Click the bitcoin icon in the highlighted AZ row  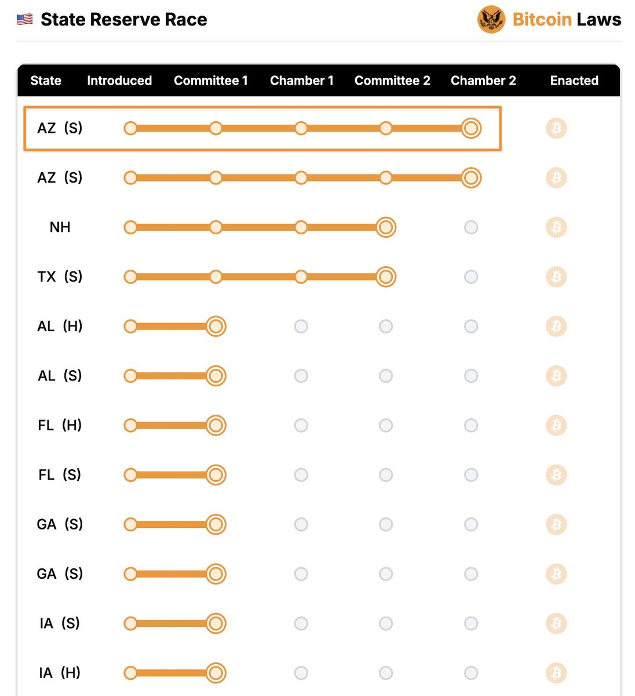tap(556, 128)
